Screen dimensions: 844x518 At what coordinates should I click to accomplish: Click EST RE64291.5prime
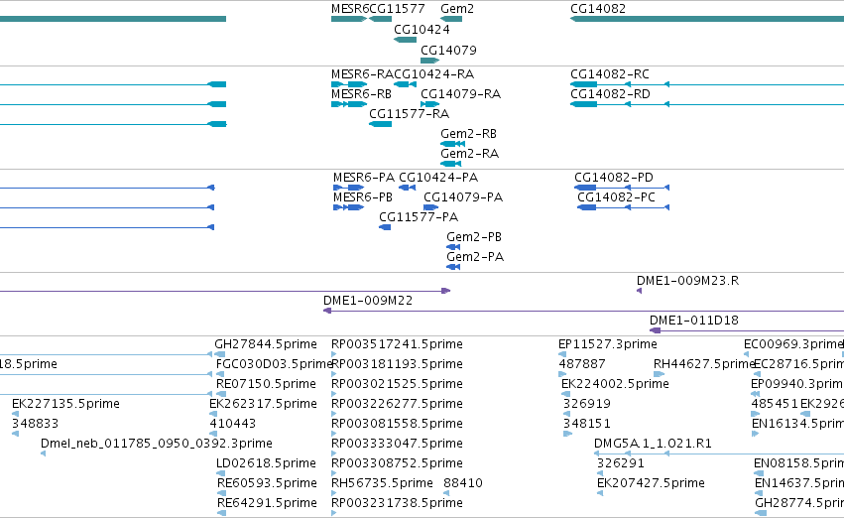click(267, 503)
